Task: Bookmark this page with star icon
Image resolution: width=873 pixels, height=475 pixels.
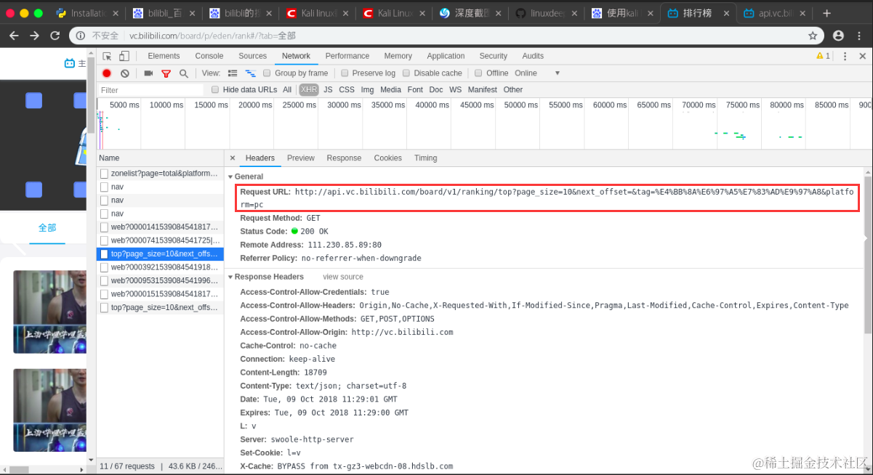Action: [813, 36]
